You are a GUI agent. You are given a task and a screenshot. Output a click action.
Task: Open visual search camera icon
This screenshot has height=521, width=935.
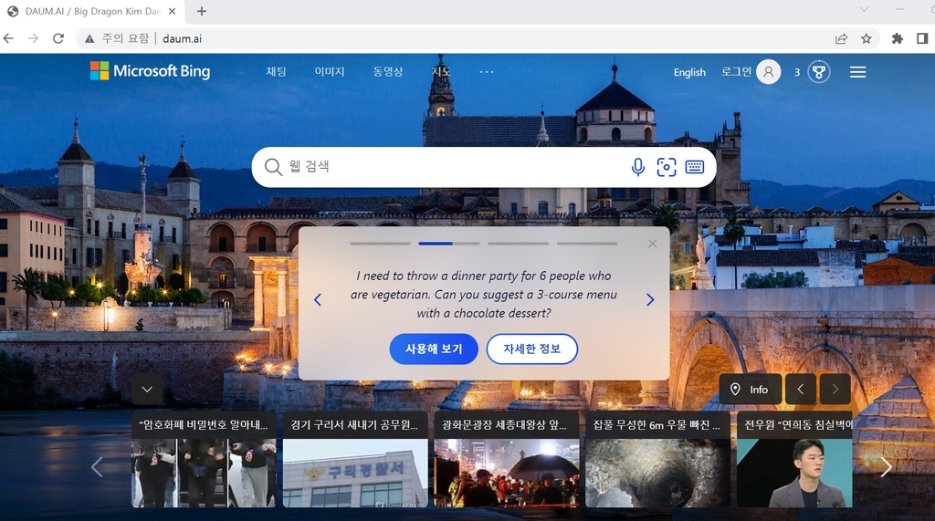pos(667,167)
